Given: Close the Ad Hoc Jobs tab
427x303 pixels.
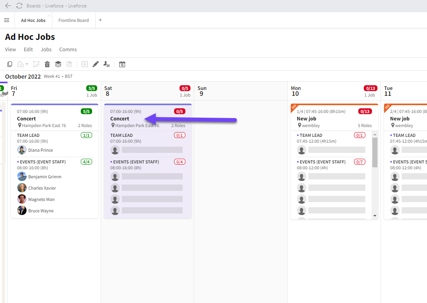Looking at the screenshot, I should click(x=49, y=16).
